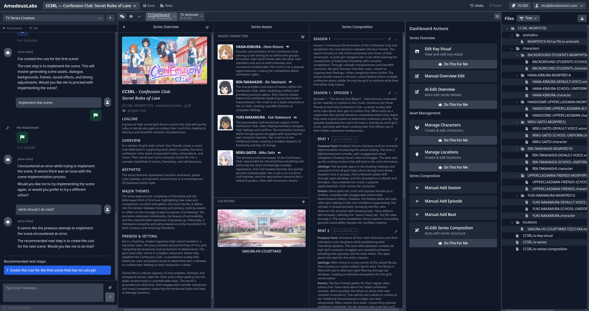Viewport: 589px width, 311px height.
Task: Open the Tree view dropdown in the Files panel
Action: pyautogui.click(x=528, y=18)
